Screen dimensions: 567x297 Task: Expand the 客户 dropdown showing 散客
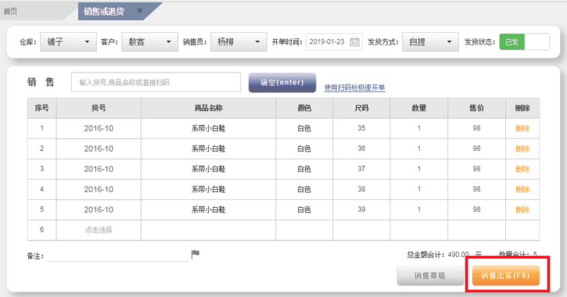pyautogui.click(x=149, y=42)
